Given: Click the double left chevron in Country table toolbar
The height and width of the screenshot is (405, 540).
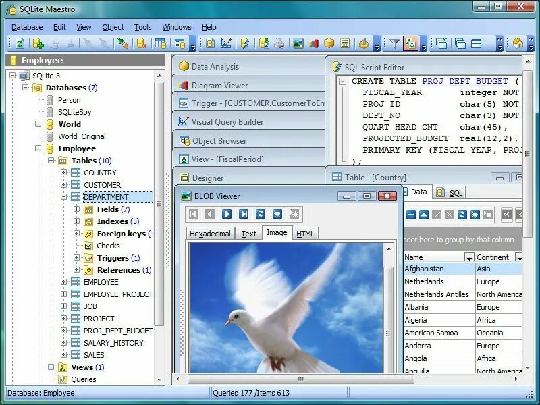Looking at the screenshot, I should coord(506,215).
